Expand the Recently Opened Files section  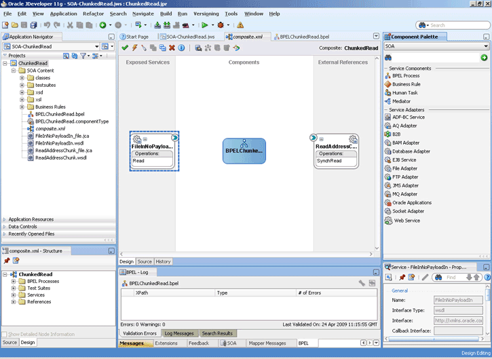click(x=32, y=233)
